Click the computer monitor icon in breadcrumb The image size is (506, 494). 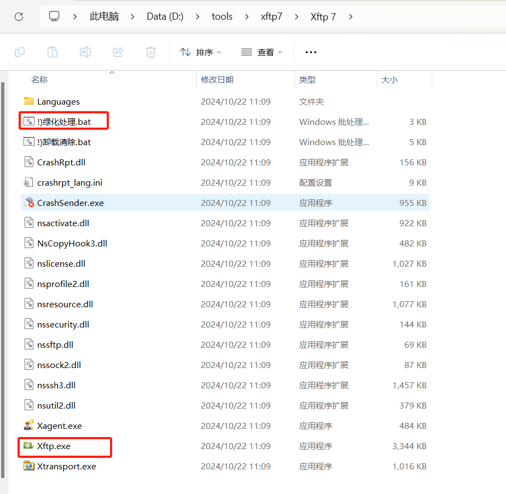coord(54,16)
